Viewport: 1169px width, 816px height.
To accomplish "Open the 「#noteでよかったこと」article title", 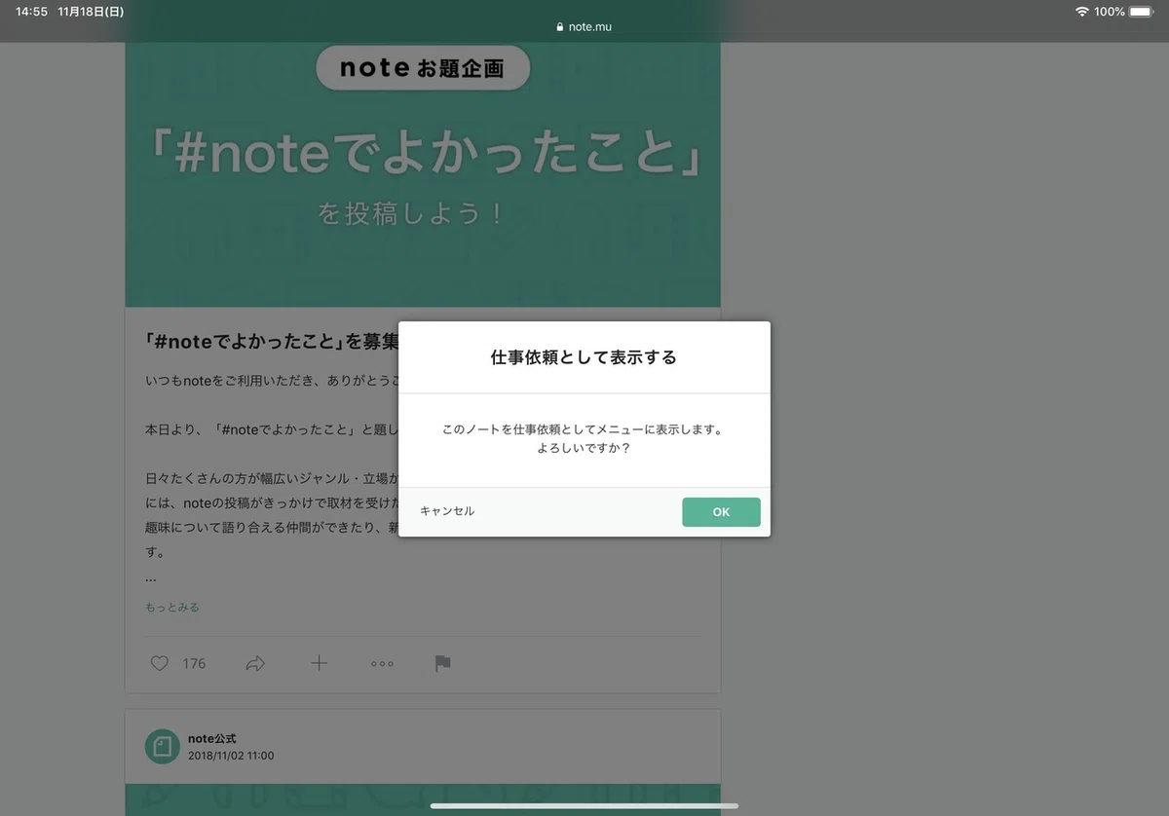I will (x=271, y=342).
